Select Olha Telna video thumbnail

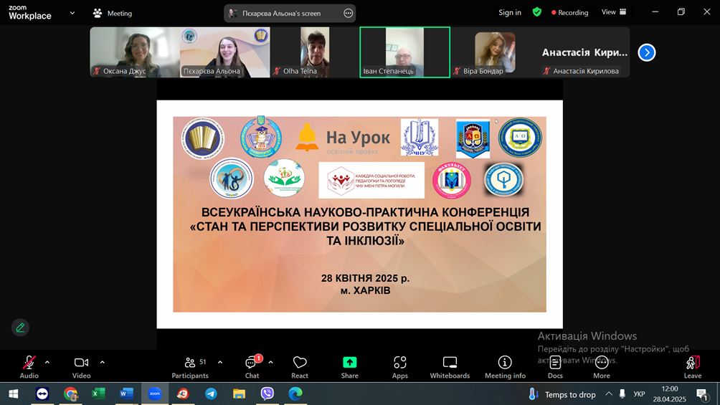(x=315, y=52)
